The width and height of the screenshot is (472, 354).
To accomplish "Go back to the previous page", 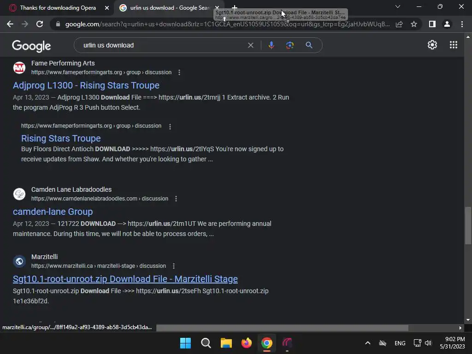I will coord(10,24).
